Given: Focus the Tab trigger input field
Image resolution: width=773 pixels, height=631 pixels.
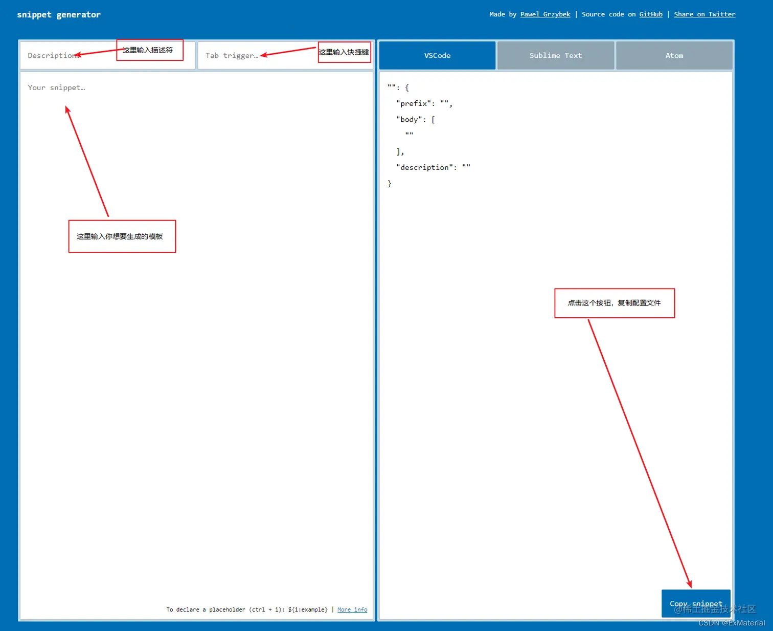Looking at the screenshot, I should coord(285,55).
